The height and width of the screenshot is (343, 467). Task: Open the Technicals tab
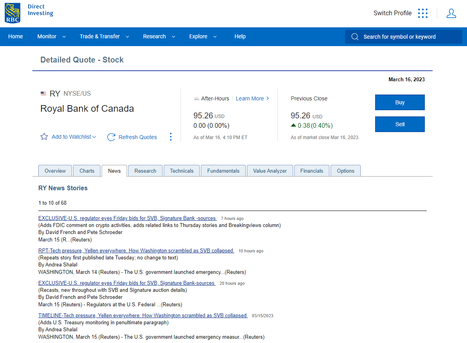tap(182, 171)
